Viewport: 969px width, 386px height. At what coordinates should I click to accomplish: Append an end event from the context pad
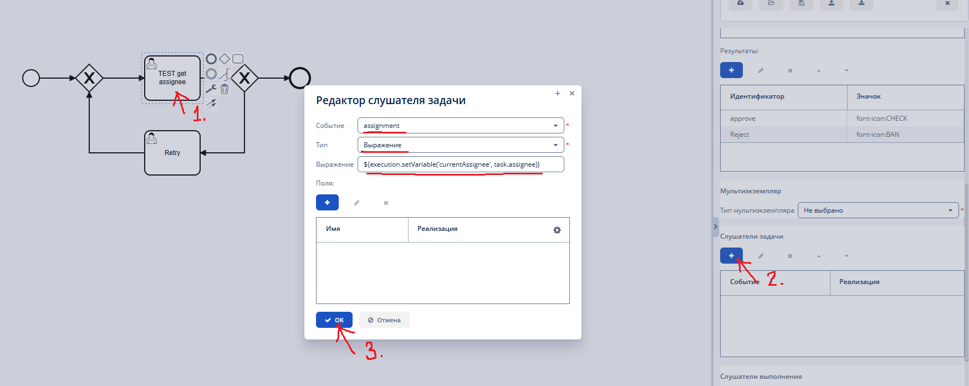[211, 59]
